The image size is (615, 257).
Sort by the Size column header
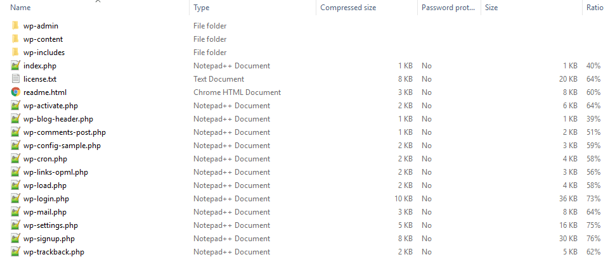click(x=491, y=8)
